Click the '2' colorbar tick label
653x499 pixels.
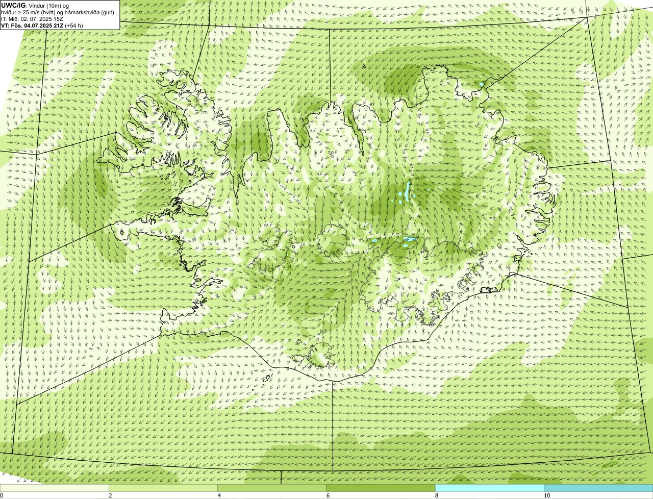click(110, 495)
